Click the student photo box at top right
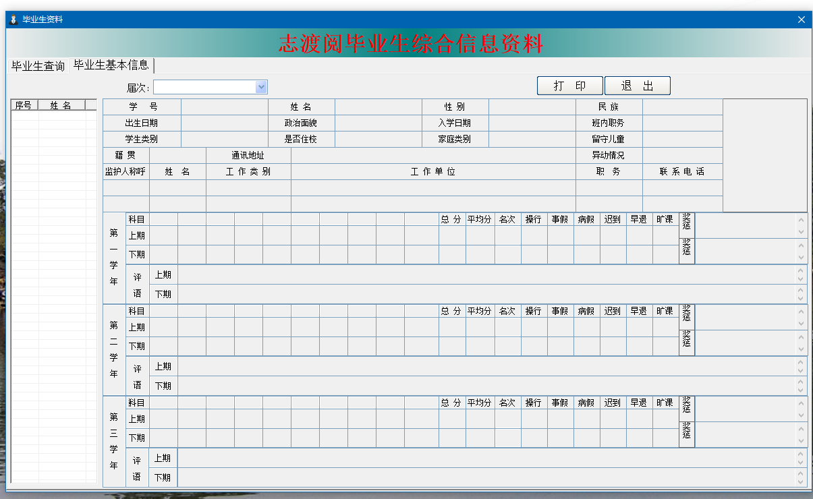This screenshot has height=499, width=813. [764, 155]
